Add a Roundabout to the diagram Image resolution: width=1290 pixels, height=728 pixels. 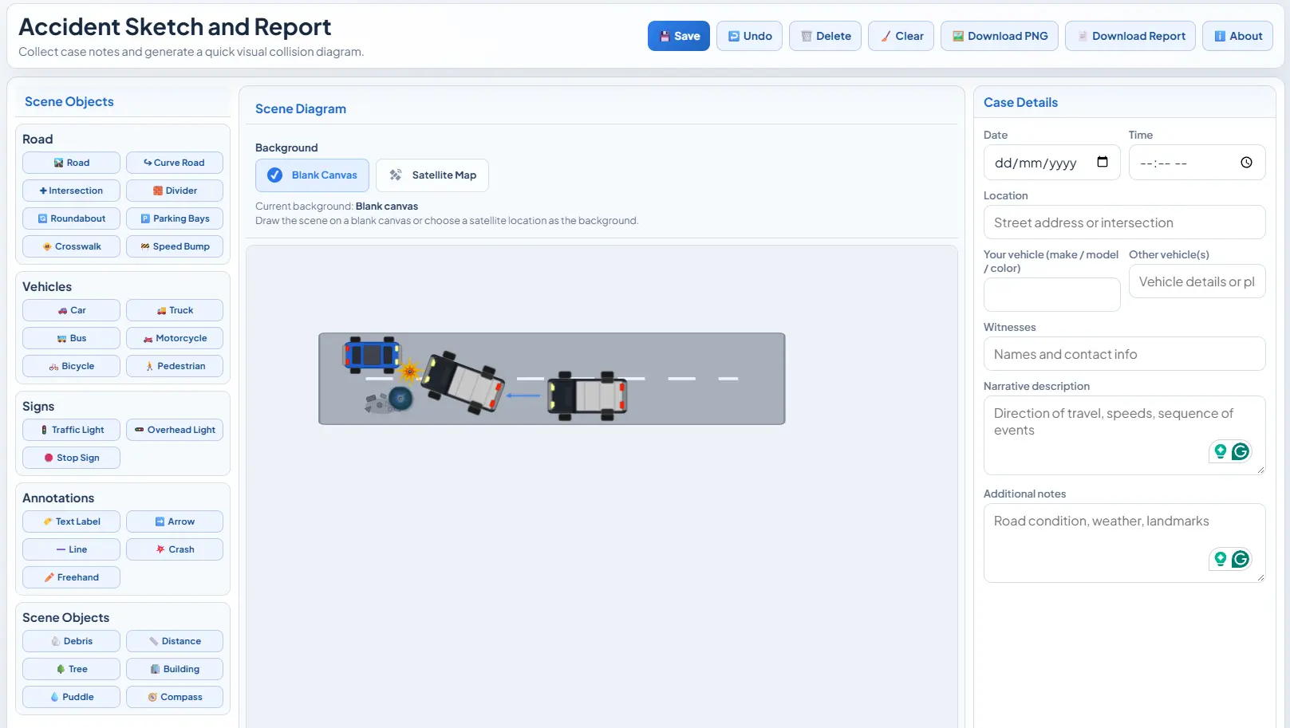[x=71, y=218]
